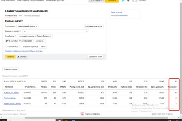Click the yellow Показать button
The height and width of the screenshot is (121, 182).
(10, 57)
